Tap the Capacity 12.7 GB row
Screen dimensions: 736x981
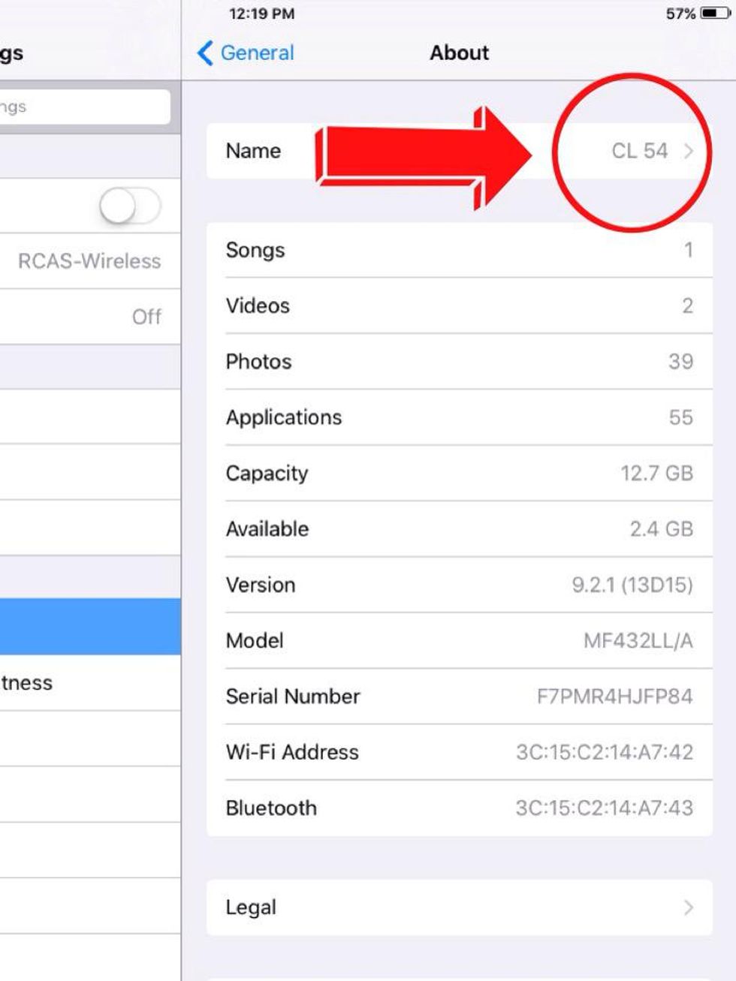pyautogui.click(x=459, y=474)
